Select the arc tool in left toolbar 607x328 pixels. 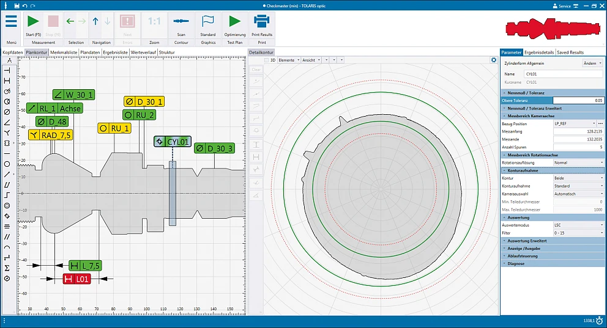pos(7,247)
